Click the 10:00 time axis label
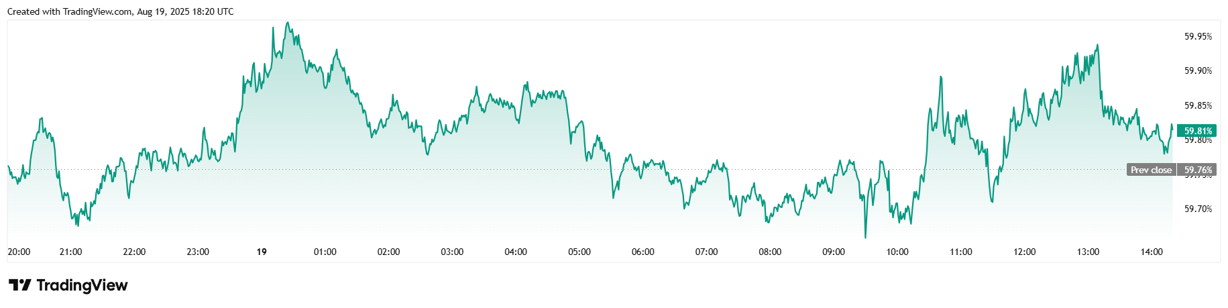This screenshot has width=1228, height=308. 897,252
